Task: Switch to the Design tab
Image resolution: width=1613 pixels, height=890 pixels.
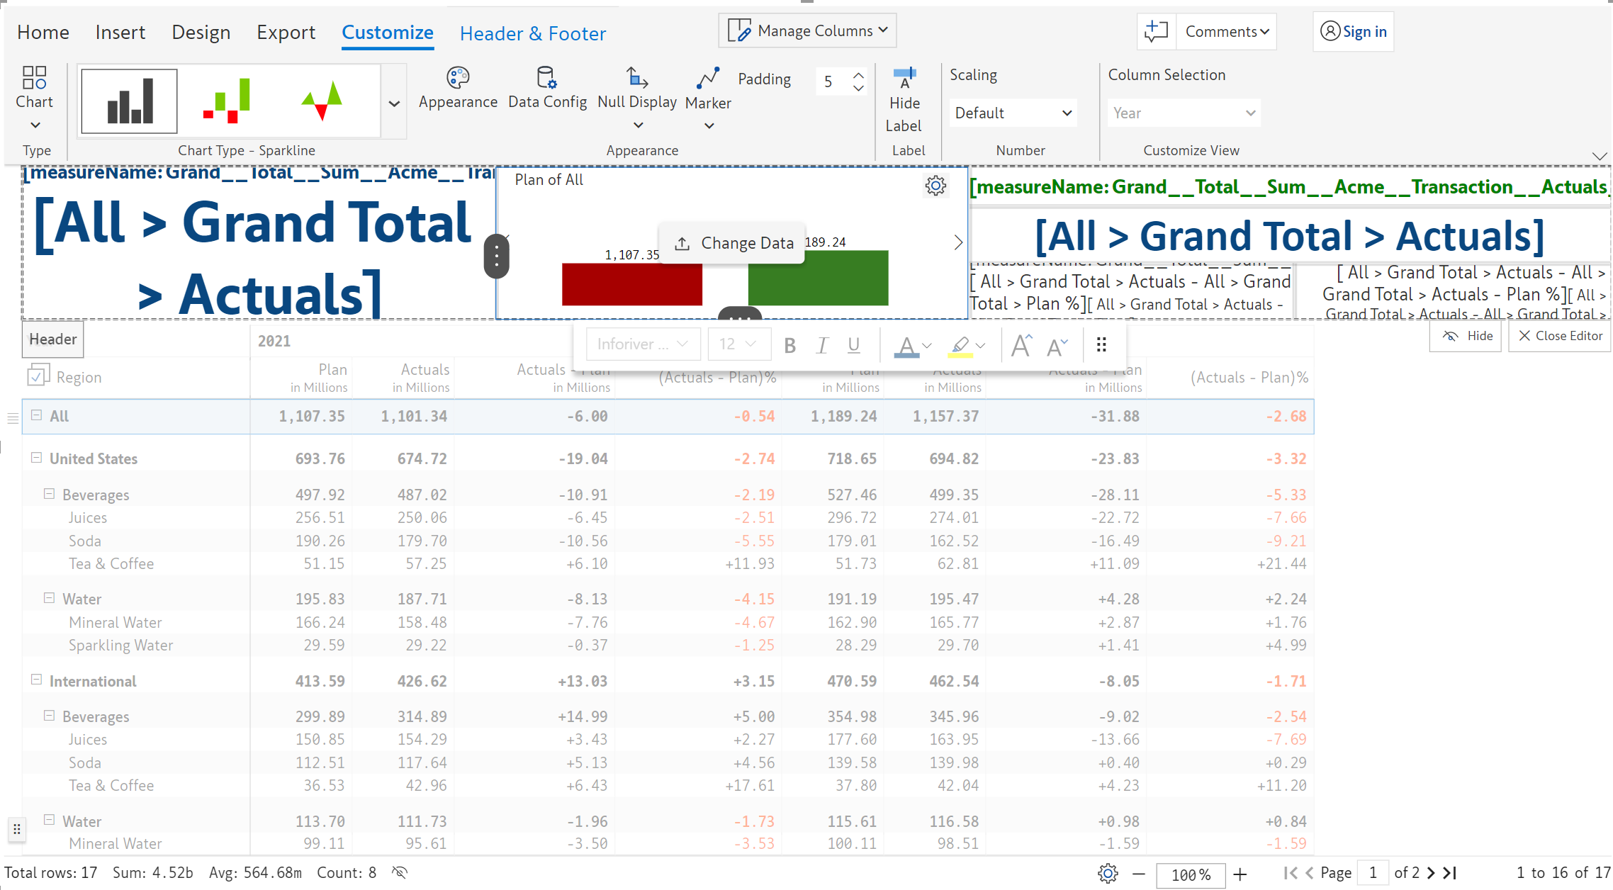Action: [x=201, y=33]
